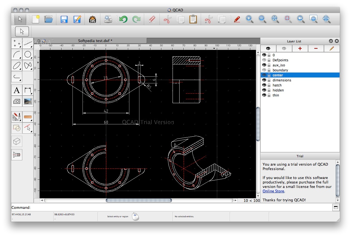The width and height of the screenshot is (351, 237).
Task: Zoom in using the magnifier plus icon
Action: click(x=249, y=19)
